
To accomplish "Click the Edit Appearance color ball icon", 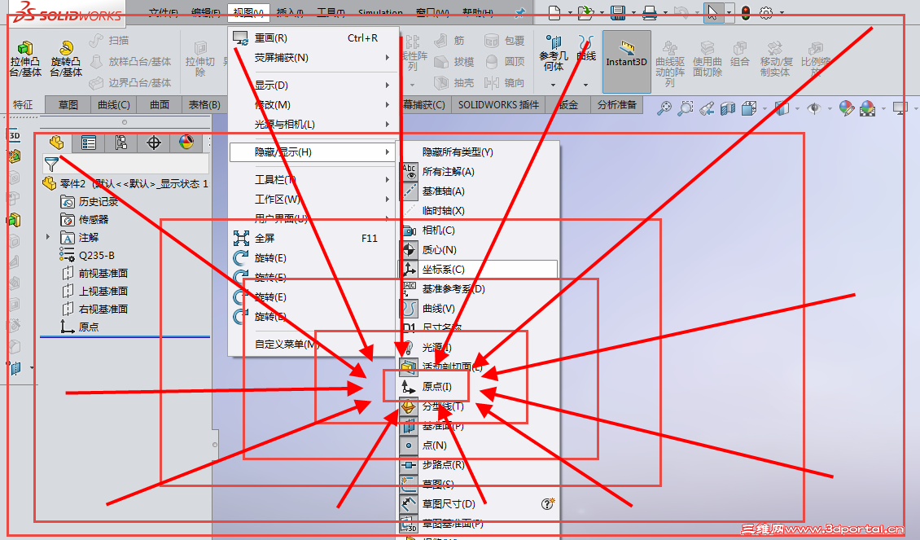I will pos(846,108).
